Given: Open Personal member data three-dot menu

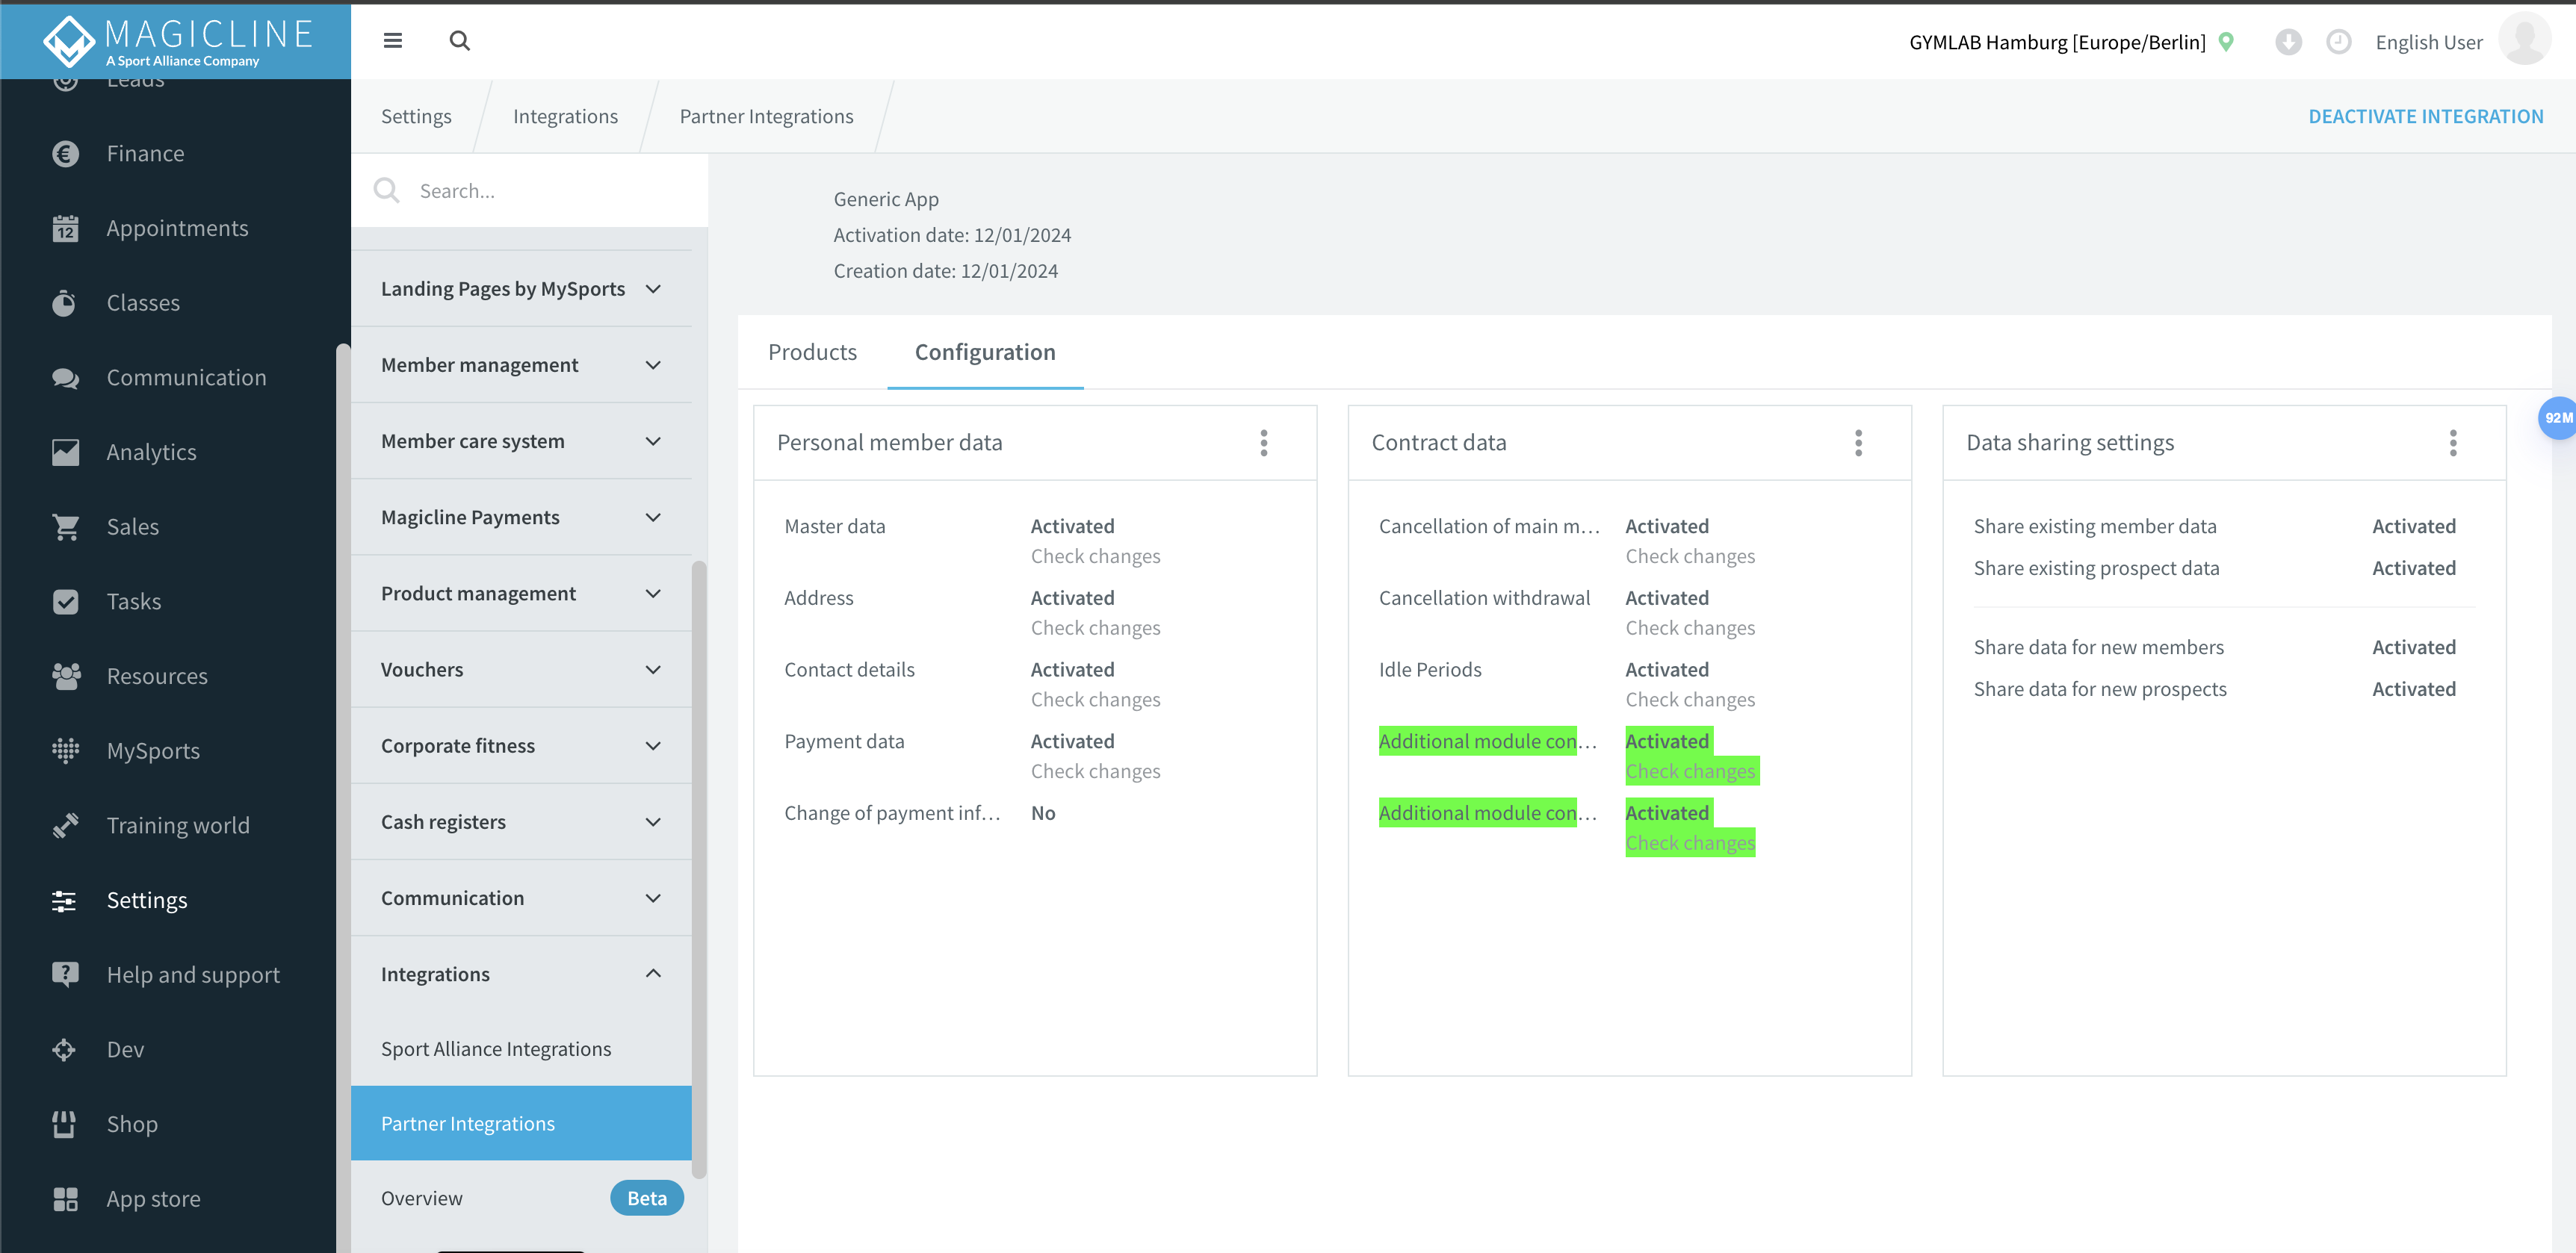Looking at the screenshot, I should point(1265,442).
